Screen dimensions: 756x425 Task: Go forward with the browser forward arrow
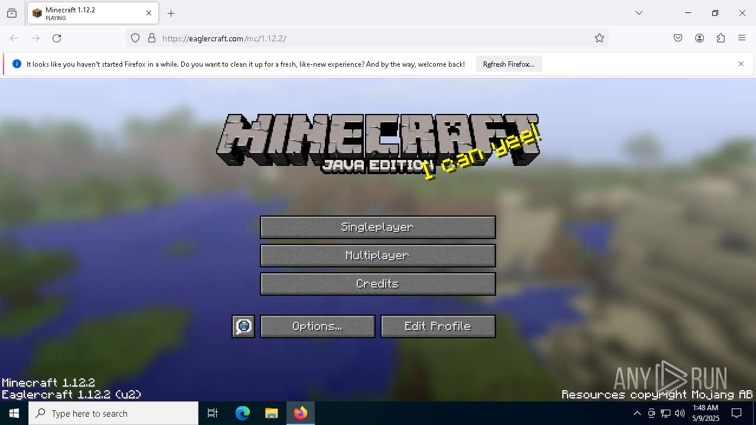click(35, 38)
